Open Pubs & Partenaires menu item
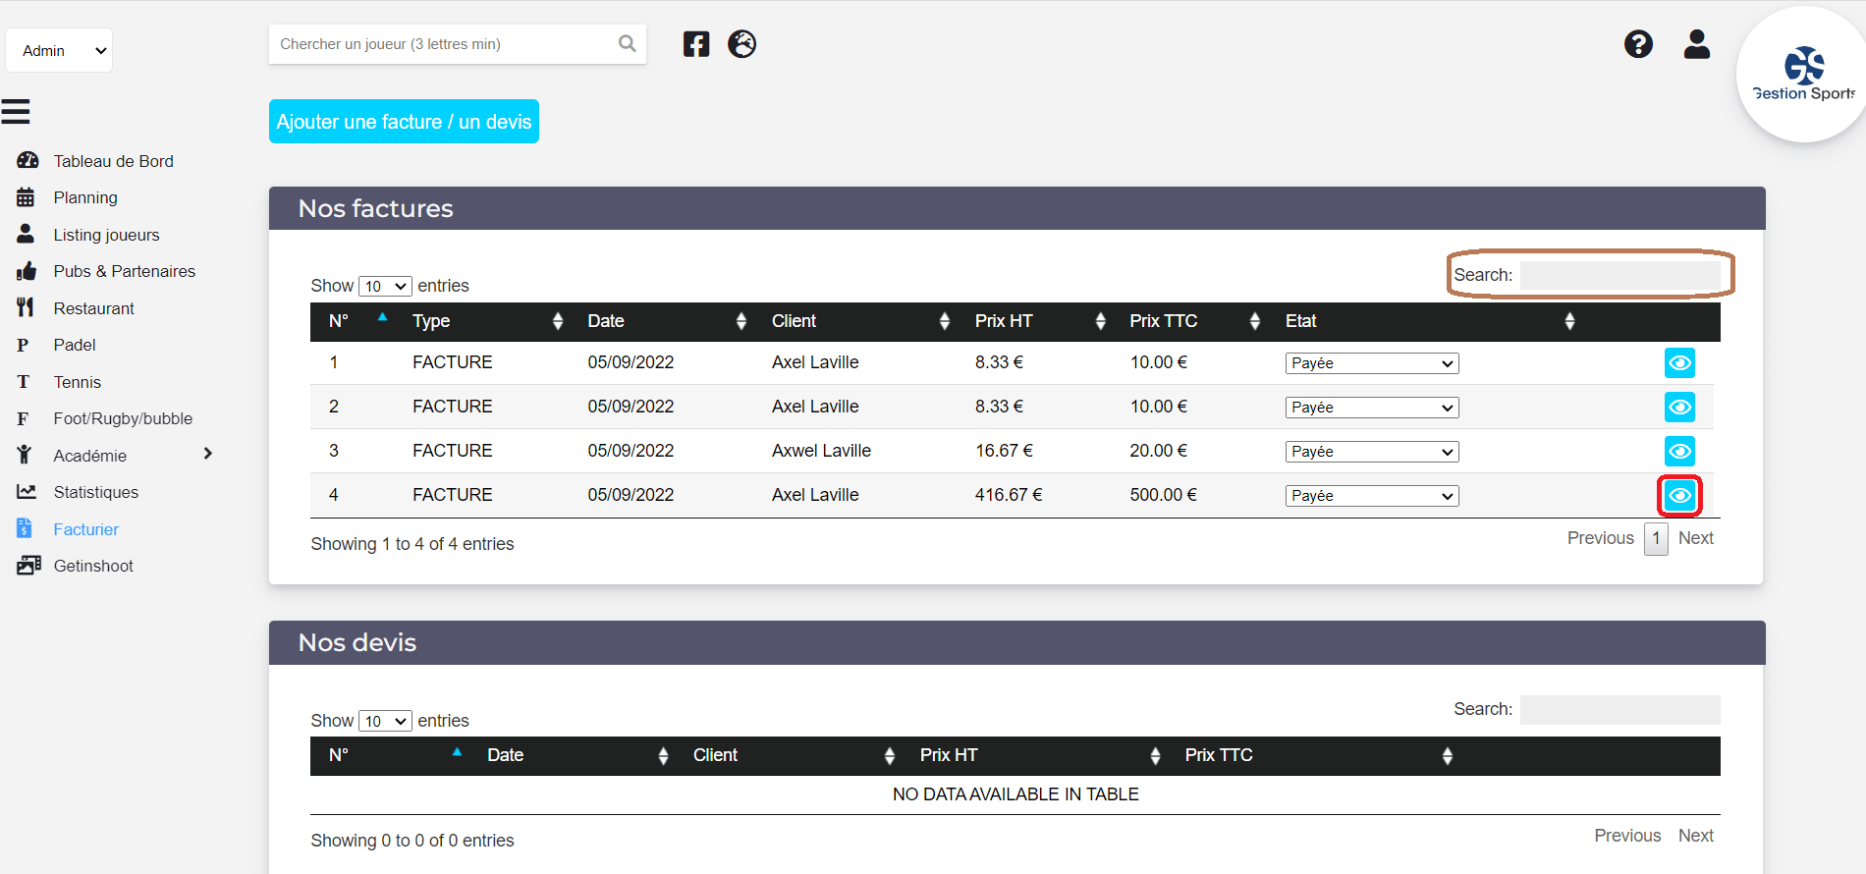1866x874 pixels. click(124, 271)
